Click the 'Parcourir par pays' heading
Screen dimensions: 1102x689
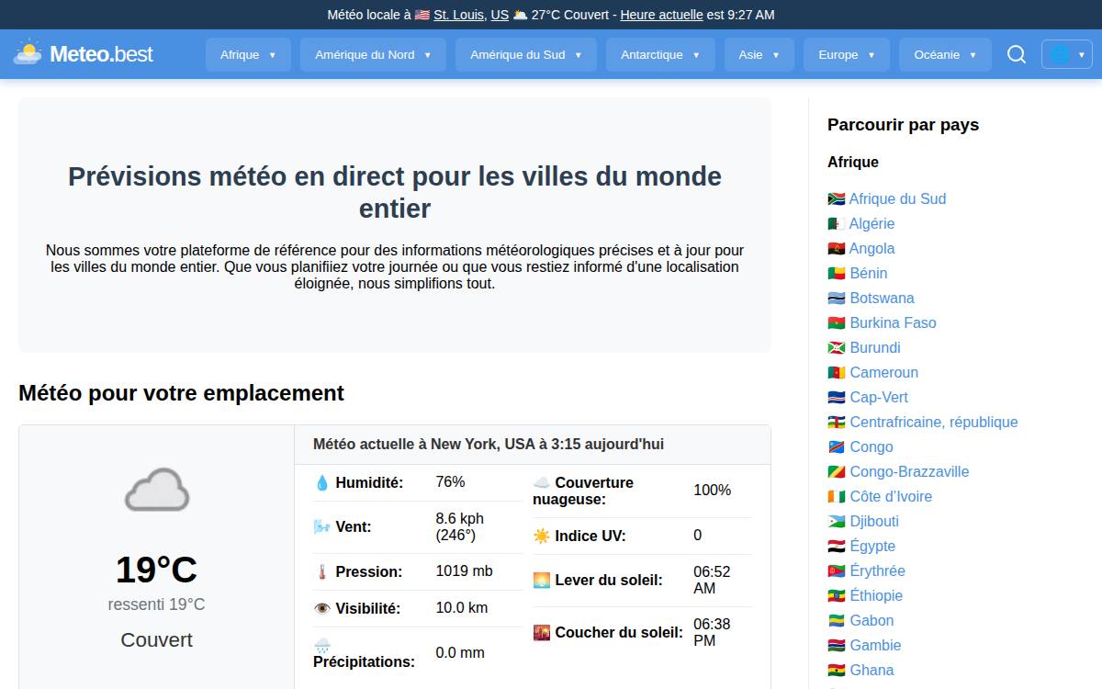[x=903, y=125]
